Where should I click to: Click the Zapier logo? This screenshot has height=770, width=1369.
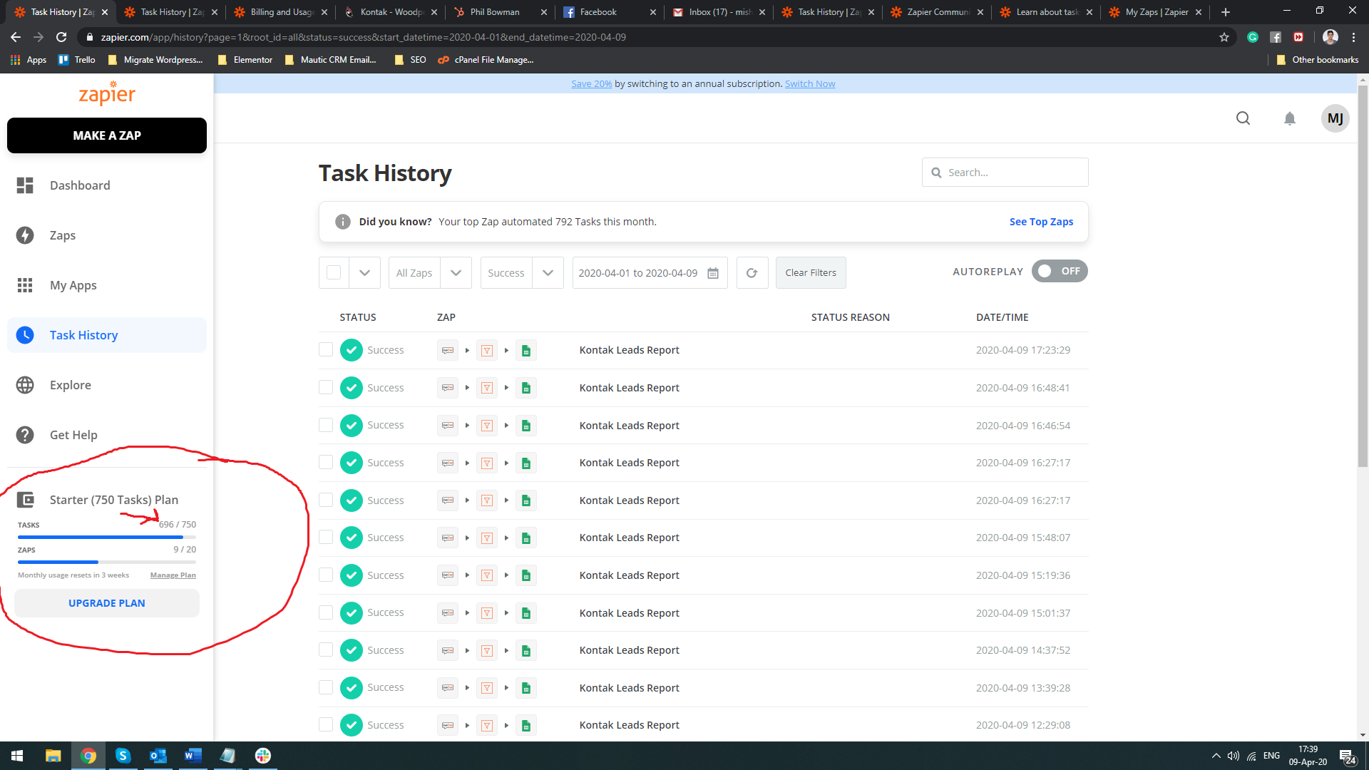107,93
